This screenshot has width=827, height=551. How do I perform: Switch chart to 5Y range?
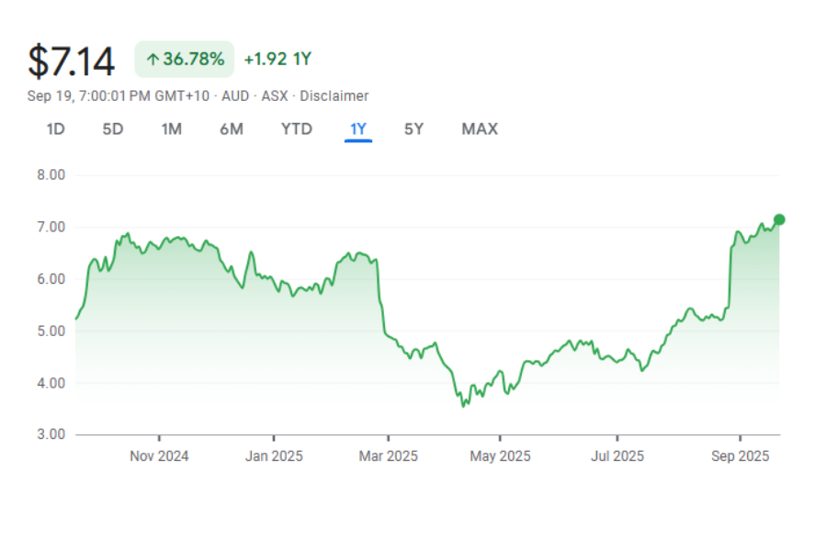coord(414,129)
